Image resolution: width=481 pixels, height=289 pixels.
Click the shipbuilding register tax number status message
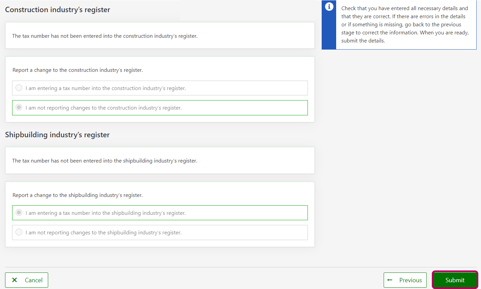pos(105,161)
